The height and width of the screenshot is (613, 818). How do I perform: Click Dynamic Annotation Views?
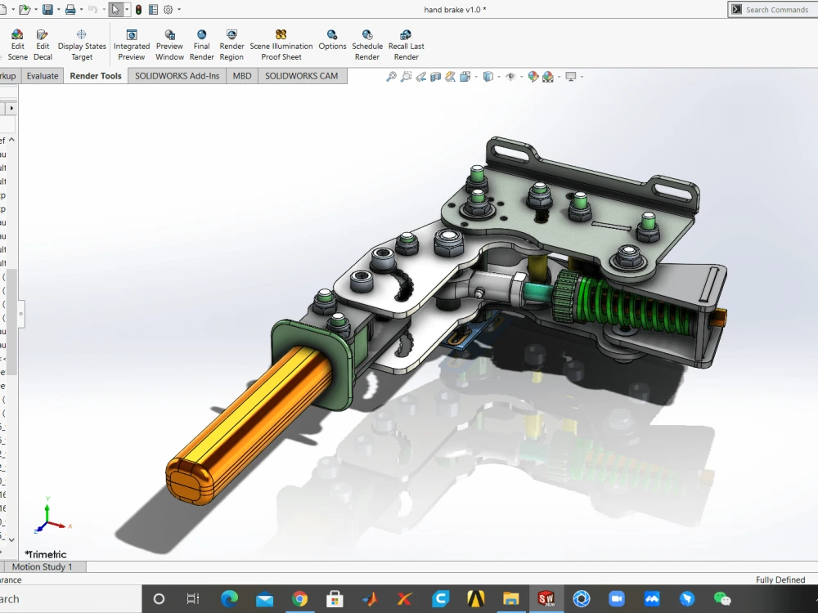coord(450,77)
